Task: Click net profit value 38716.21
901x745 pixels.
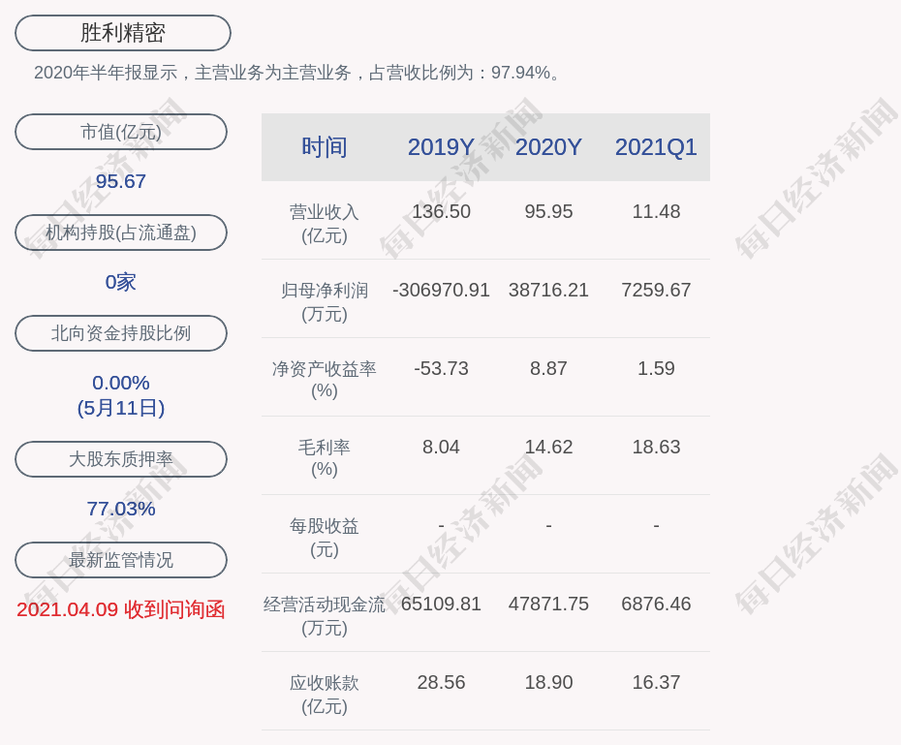Action: click(x=548, y=290)
